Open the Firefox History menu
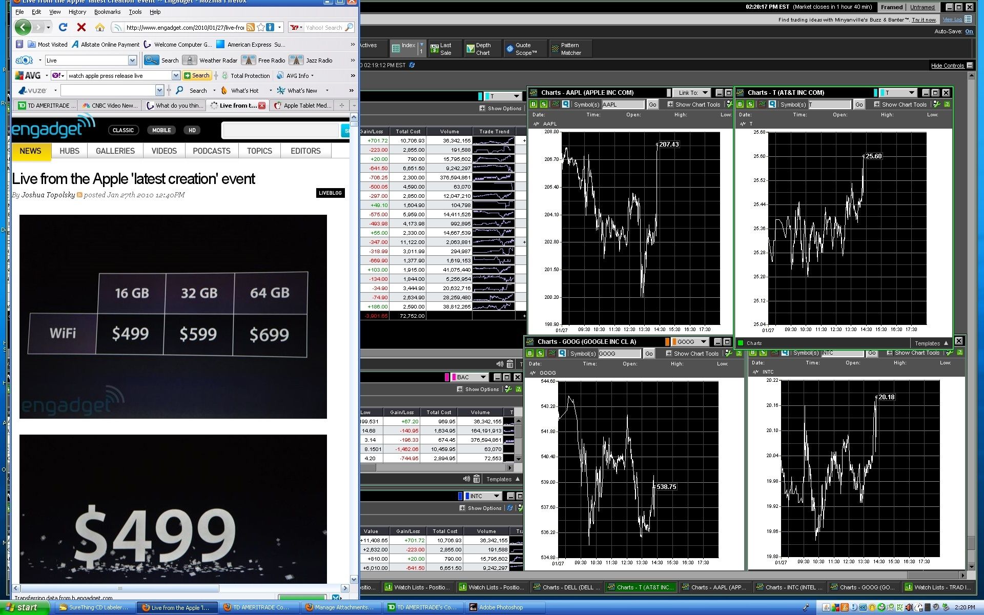The image size is (984, 615). coord(77,12)
